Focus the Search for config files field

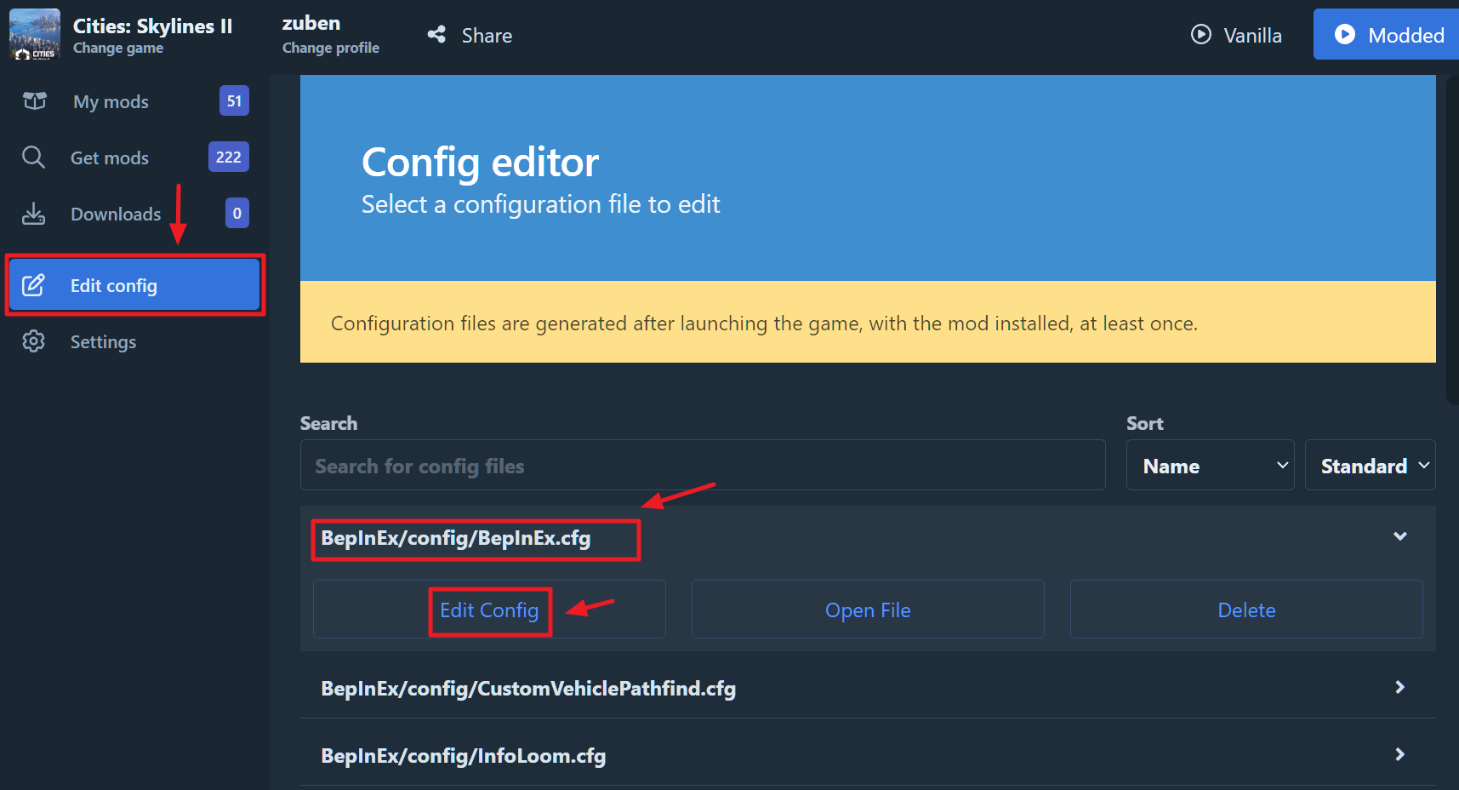point(703,465)
